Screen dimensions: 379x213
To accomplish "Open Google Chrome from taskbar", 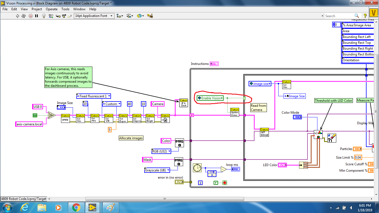I will (x=76, y=207).
